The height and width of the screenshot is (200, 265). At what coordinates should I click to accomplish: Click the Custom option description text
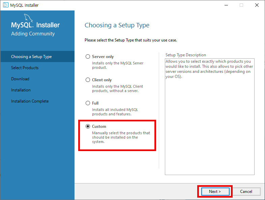(x=121, y=137)
